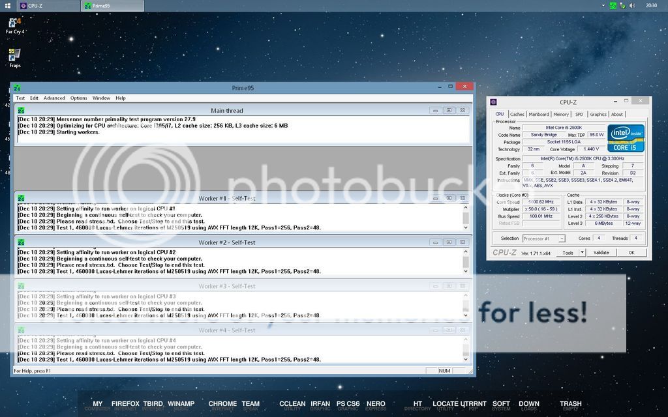Click the Validate button in CPU-Z

pos(601,253)
